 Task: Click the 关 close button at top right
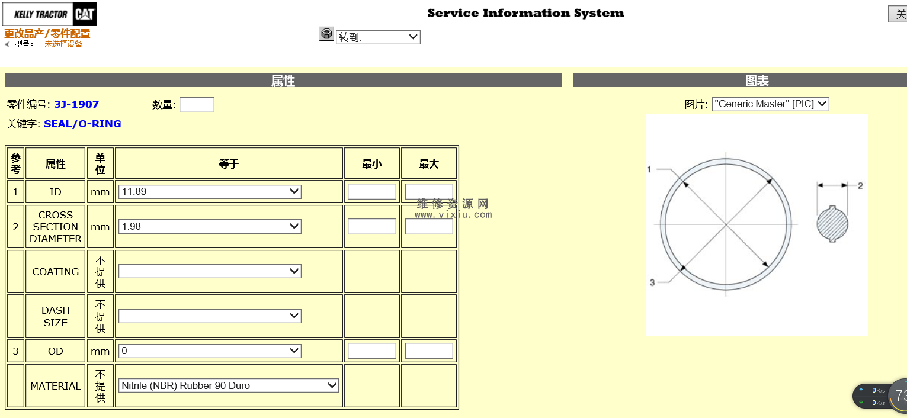[x=898, y=14]
